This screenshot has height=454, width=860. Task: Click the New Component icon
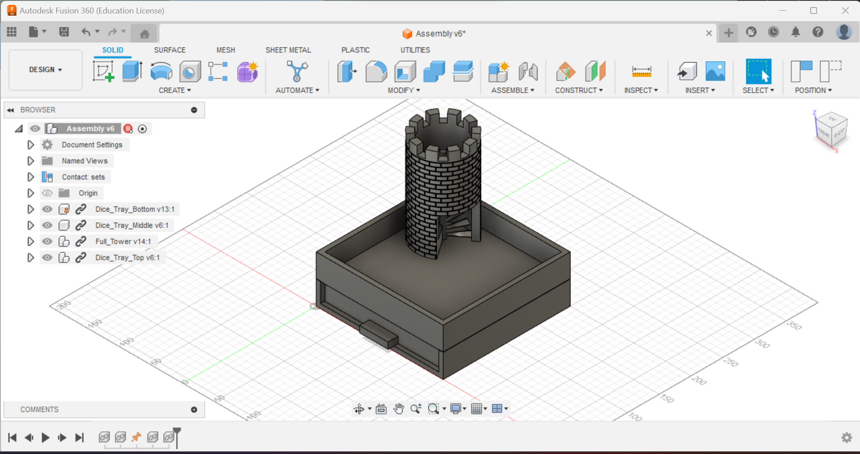[499, 71]
